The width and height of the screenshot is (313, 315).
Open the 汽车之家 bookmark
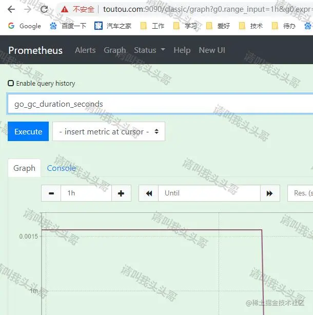(x=113, y=26)
